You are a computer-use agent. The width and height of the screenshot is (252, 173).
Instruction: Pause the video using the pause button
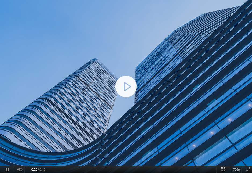coord(7,170)
